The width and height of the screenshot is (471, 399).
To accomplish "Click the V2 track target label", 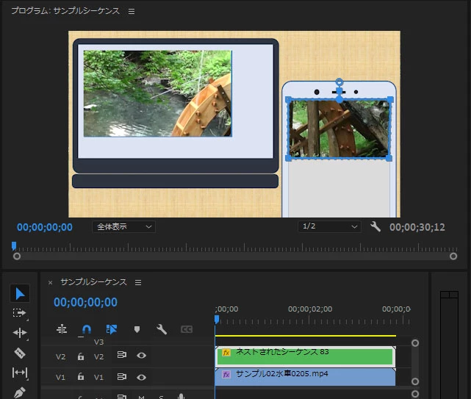I will 98,356.
